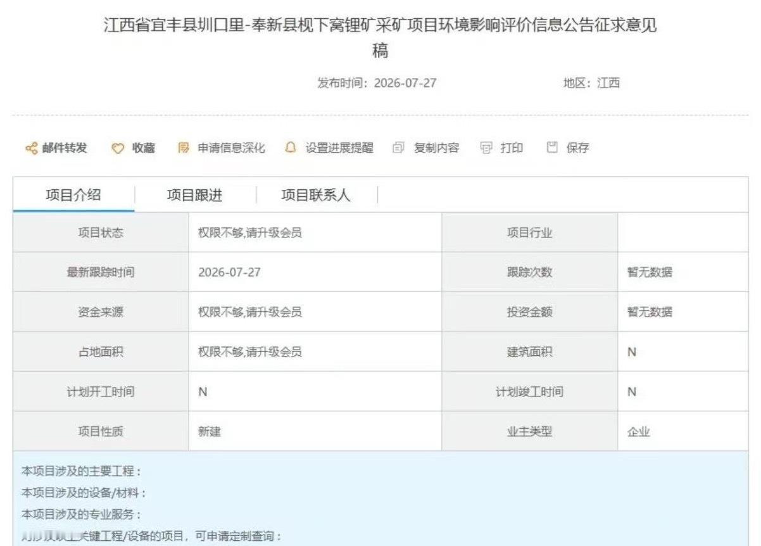Click the 企业 value cell
761x546 pixels.
pos(683,431)
